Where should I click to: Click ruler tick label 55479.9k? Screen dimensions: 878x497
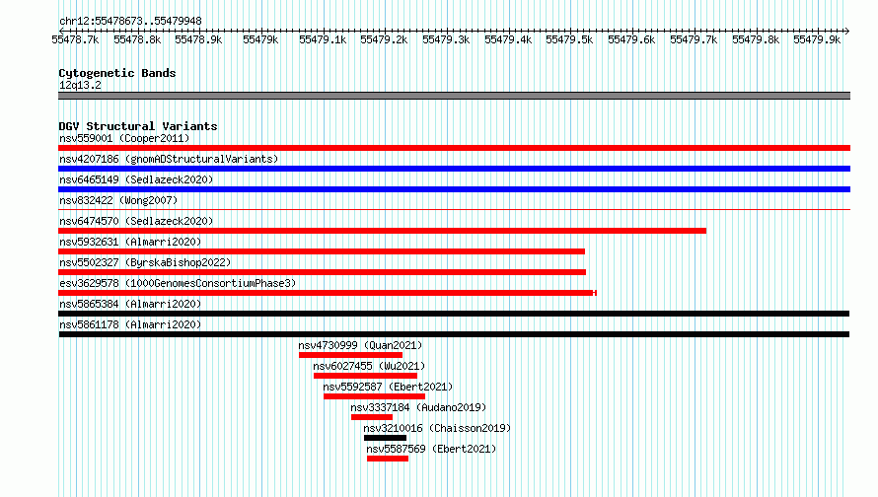pyautogui.click(x=817, y=39)
